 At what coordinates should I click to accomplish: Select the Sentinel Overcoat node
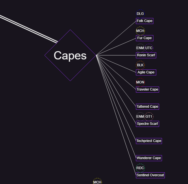pos(150,175)
